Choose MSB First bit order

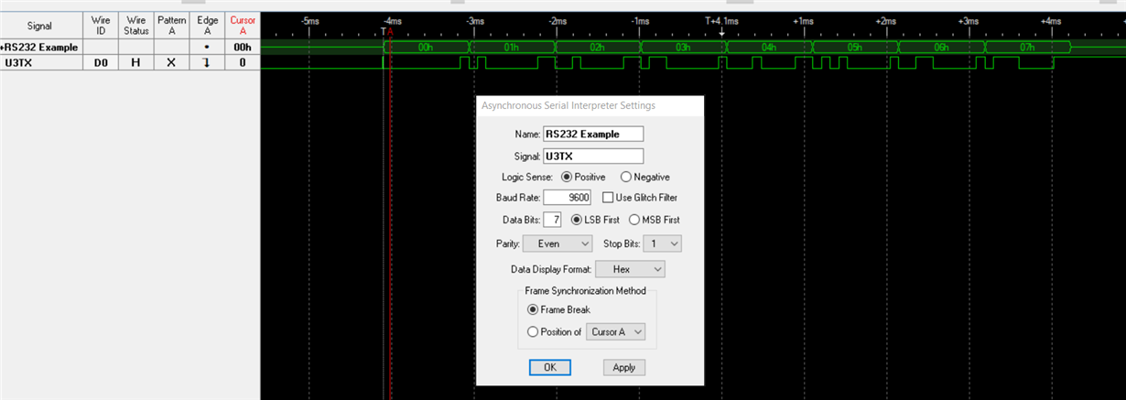(634, 220)
